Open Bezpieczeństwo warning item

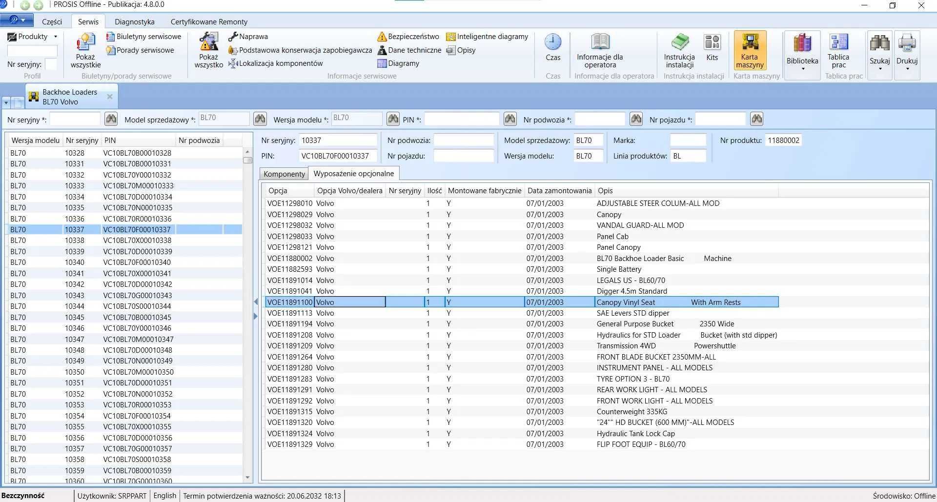point(408,37)
